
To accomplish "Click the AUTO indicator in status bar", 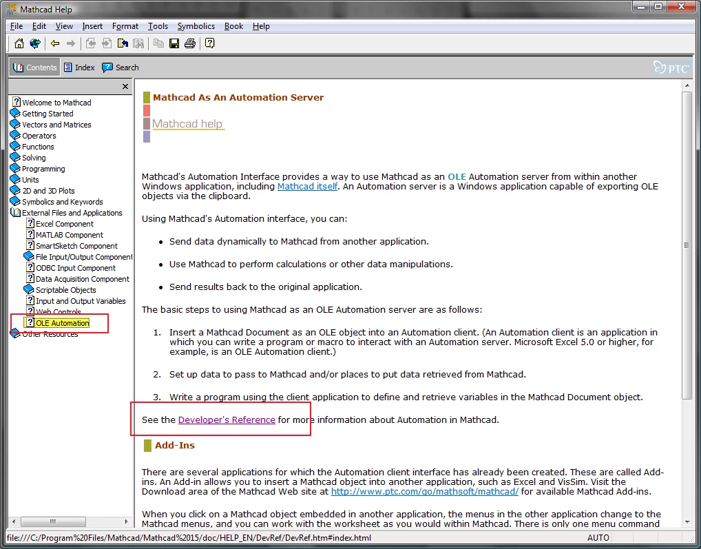I will (598, 538).
